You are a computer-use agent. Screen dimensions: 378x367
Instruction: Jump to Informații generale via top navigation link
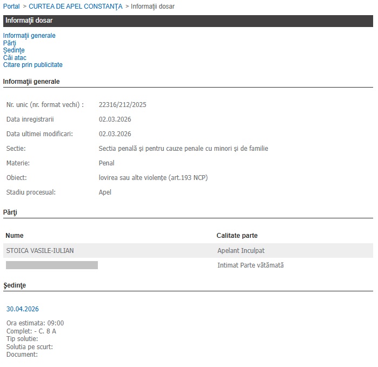(x=29, y=36)
